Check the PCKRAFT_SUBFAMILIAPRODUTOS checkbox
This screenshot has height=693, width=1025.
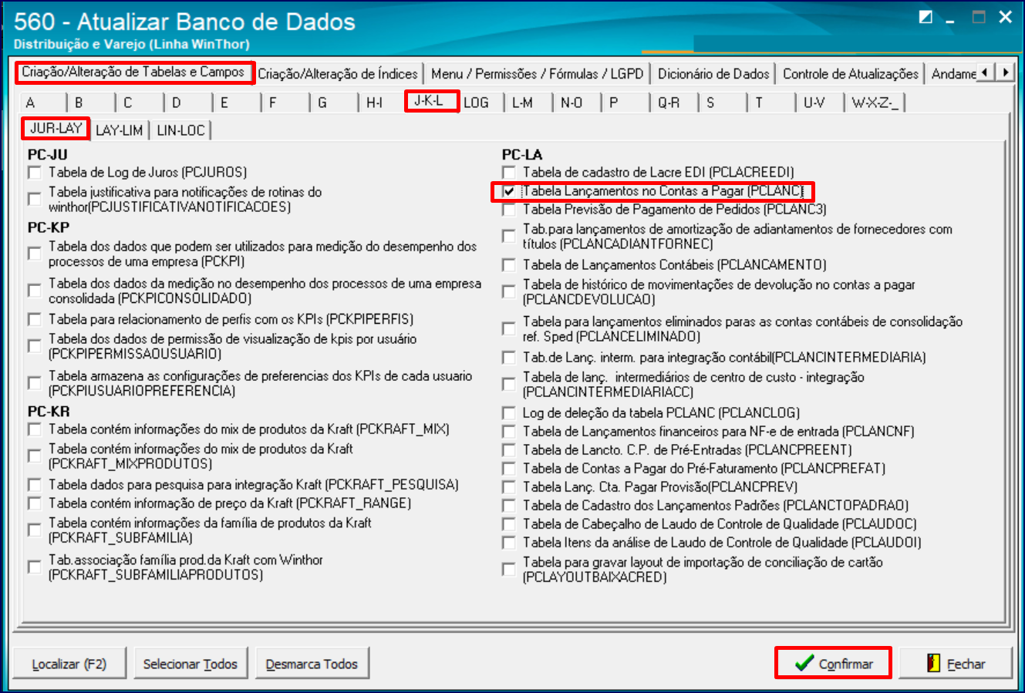(35, 567)
